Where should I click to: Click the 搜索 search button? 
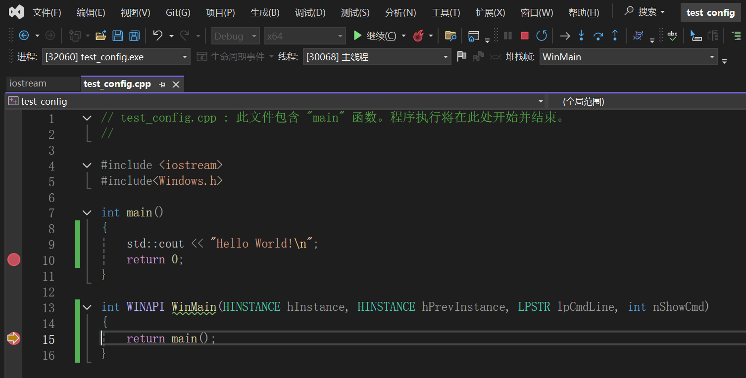click(645, 11)
